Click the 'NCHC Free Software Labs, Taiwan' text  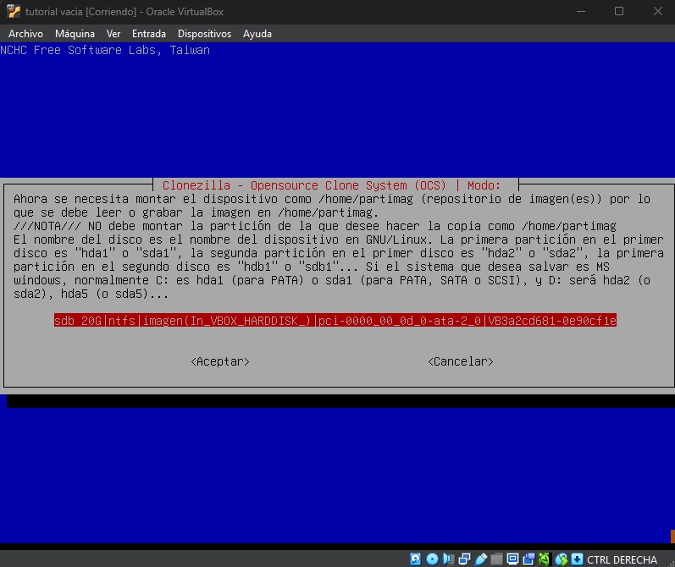[105, 50]
